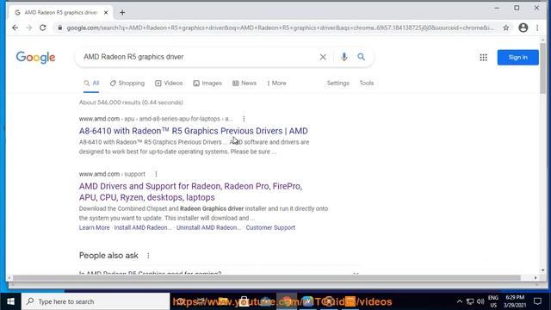Click the browser forward arrow
This screenshot has height=310, width=551.
(28, 28)
